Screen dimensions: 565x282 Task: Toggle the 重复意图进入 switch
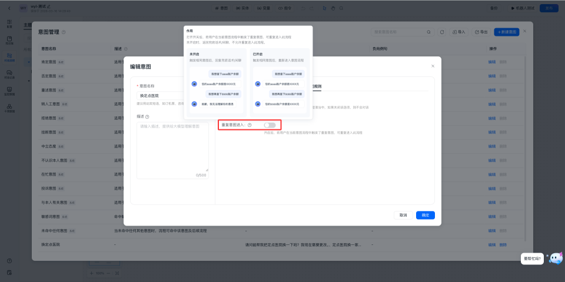tap(270, 125)
